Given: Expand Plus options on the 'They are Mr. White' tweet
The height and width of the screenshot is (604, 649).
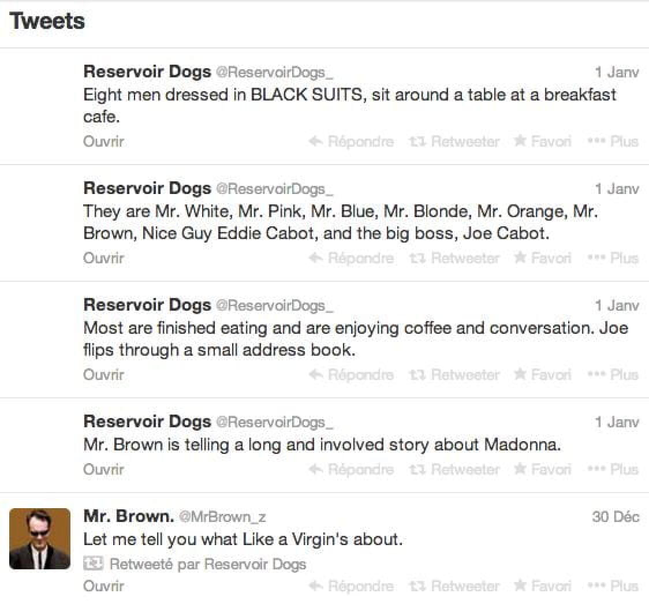Looking at the screenshot, I should 613,258.
